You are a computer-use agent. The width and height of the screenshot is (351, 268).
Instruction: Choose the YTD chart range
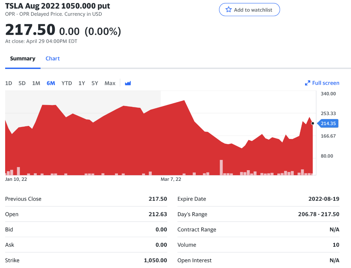67,83
